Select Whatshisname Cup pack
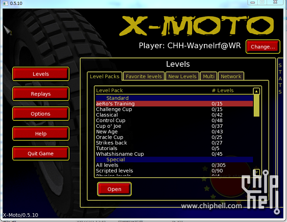 click(x=174, y=154)
